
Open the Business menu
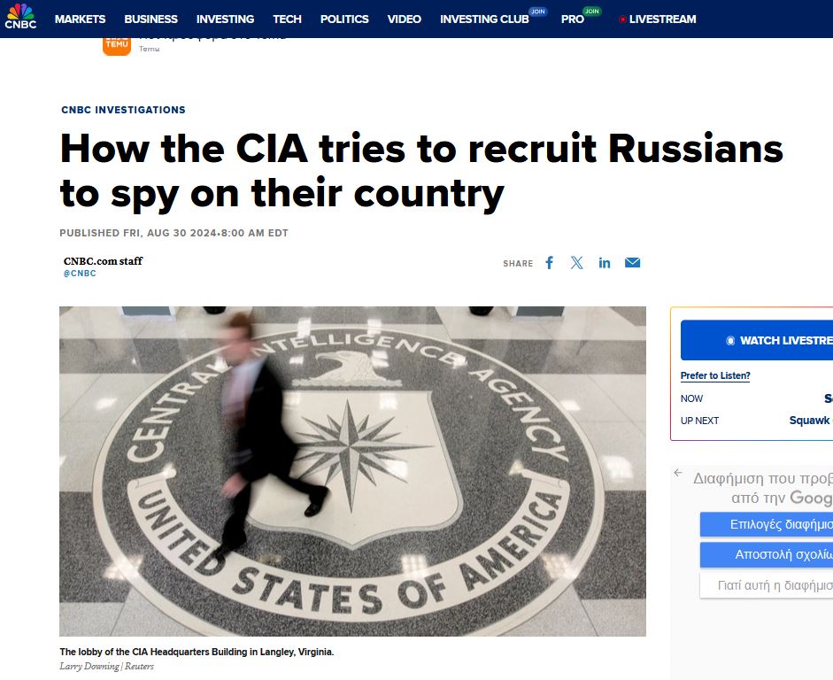(150, 19)
